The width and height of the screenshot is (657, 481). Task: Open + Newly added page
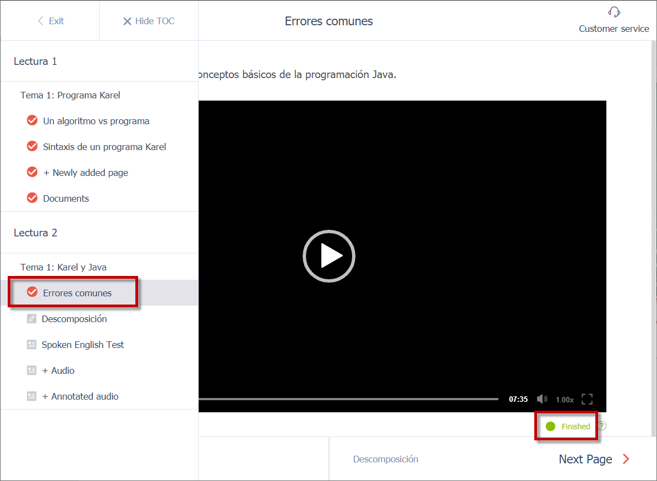click(x=85, y=173)
